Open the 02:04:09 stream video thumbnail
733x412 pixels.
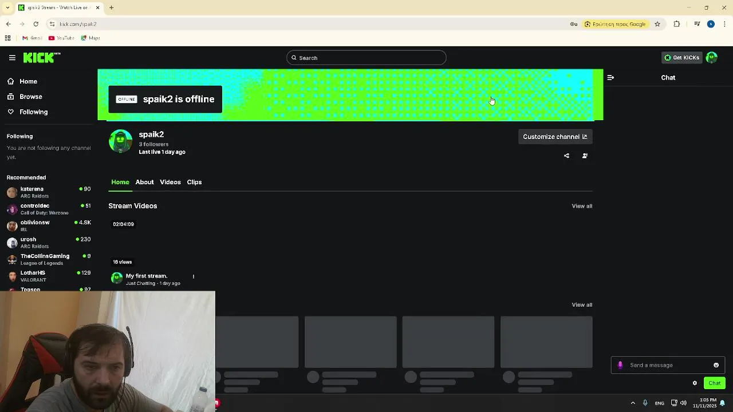pyautogui.click(x=155, y=243)
